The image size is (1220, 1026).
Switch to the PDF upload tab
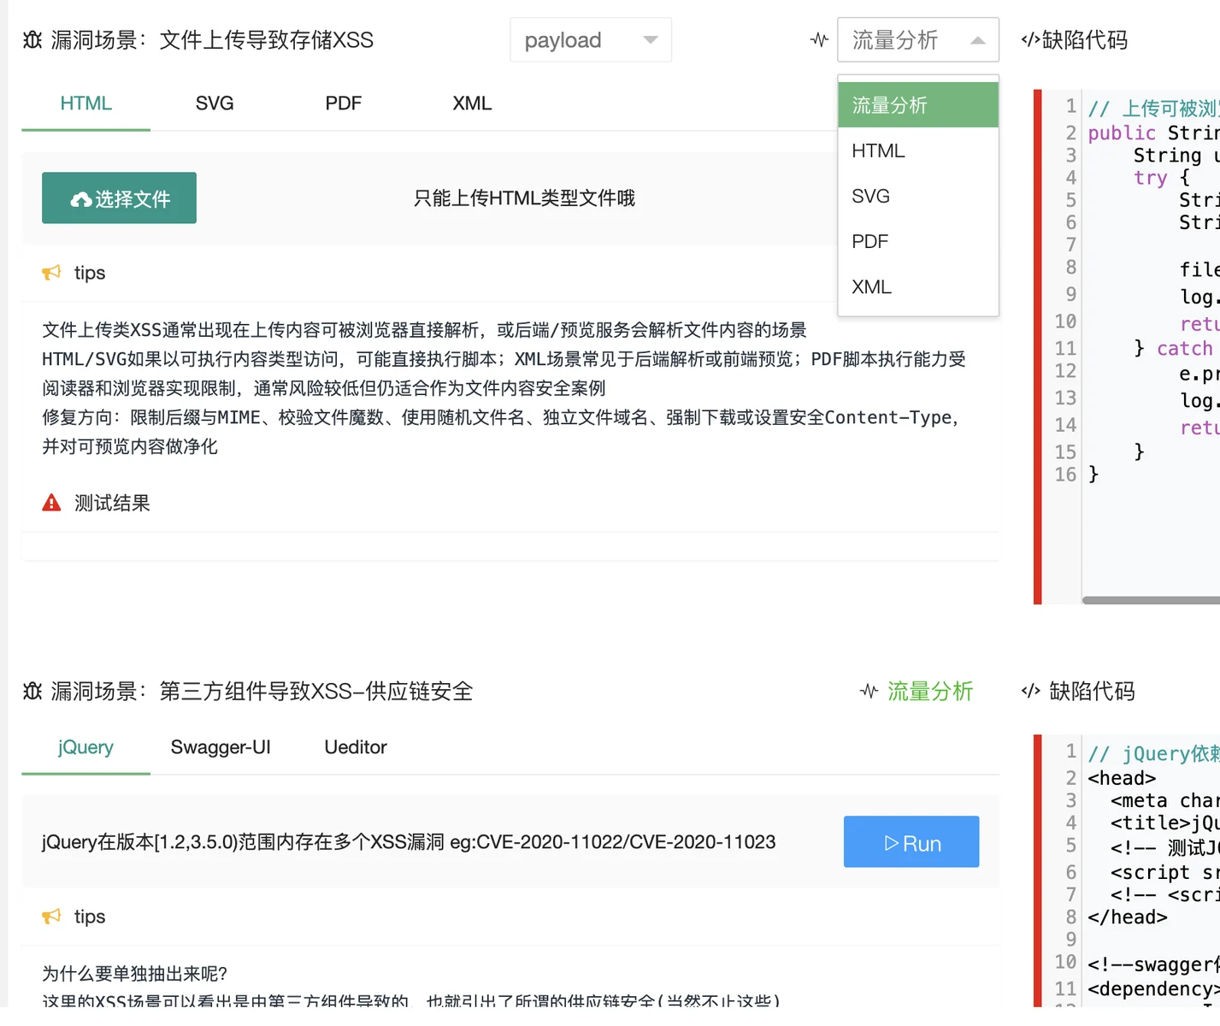pos(344,103)
